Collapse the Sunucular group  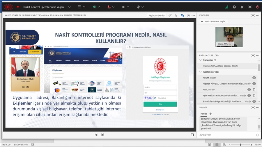201,60
